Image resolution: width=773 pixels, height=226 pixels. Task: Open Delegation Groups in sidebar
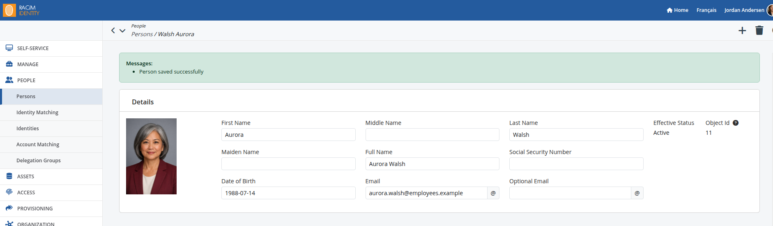51,161
